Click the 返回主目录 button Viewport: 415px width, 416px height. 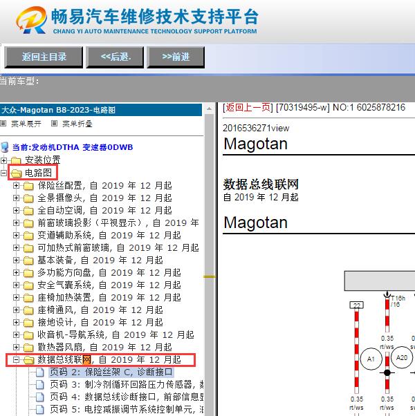pos(44,57)
